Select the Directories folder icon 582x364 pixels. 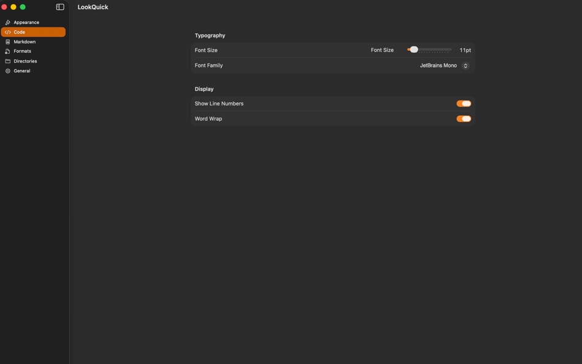(7, 61)
